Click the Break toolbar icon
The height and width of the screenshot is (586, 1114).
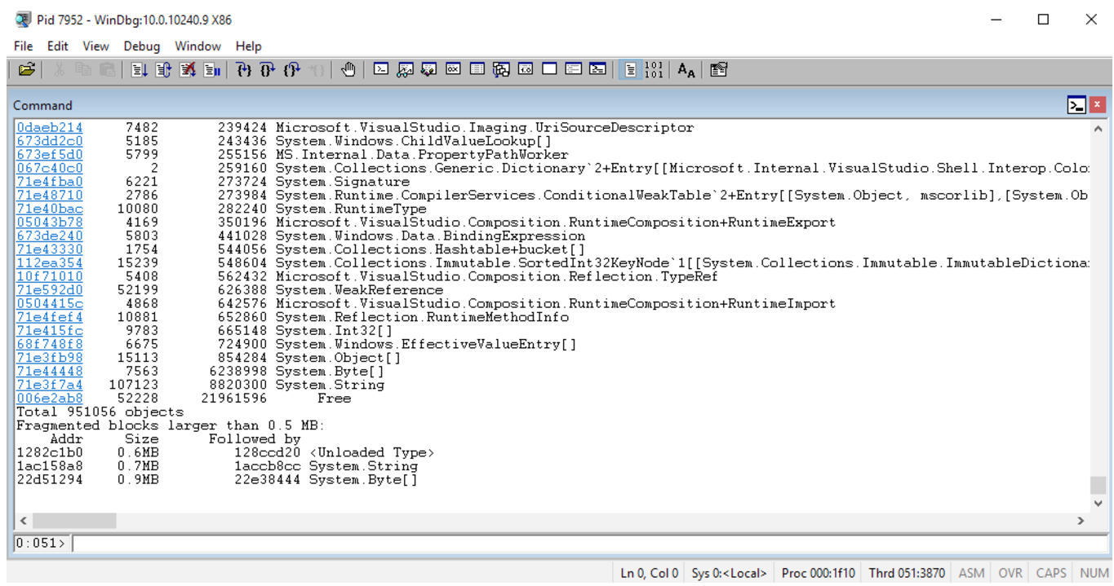(x=212, y=70)
